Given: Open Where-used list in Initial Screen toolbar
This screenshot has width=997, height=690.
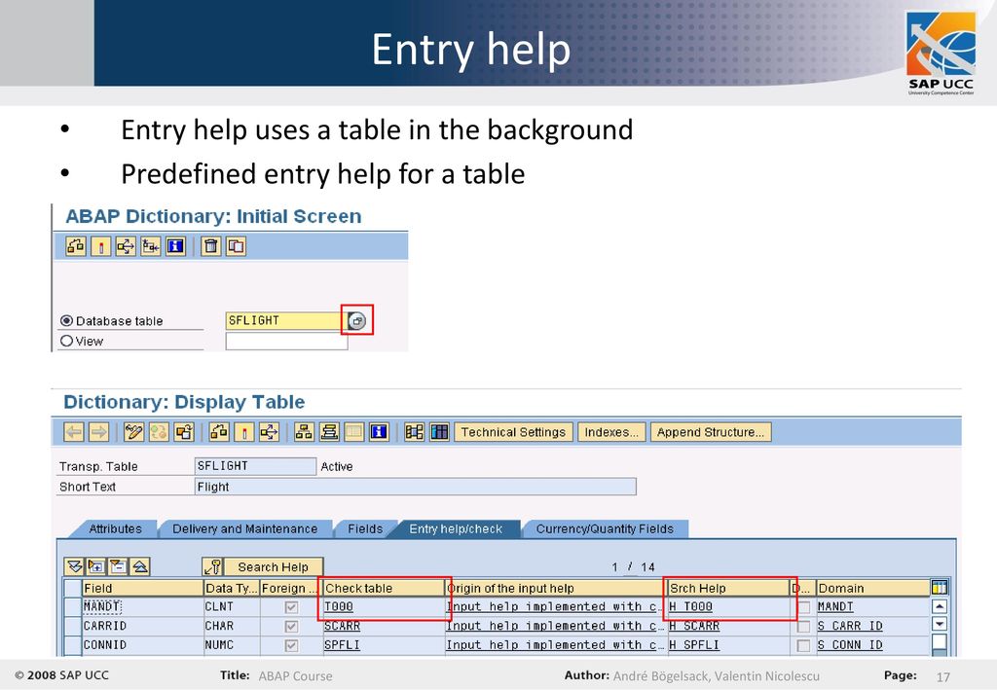Looking at the screenshot, I should (x=126, y=246).
